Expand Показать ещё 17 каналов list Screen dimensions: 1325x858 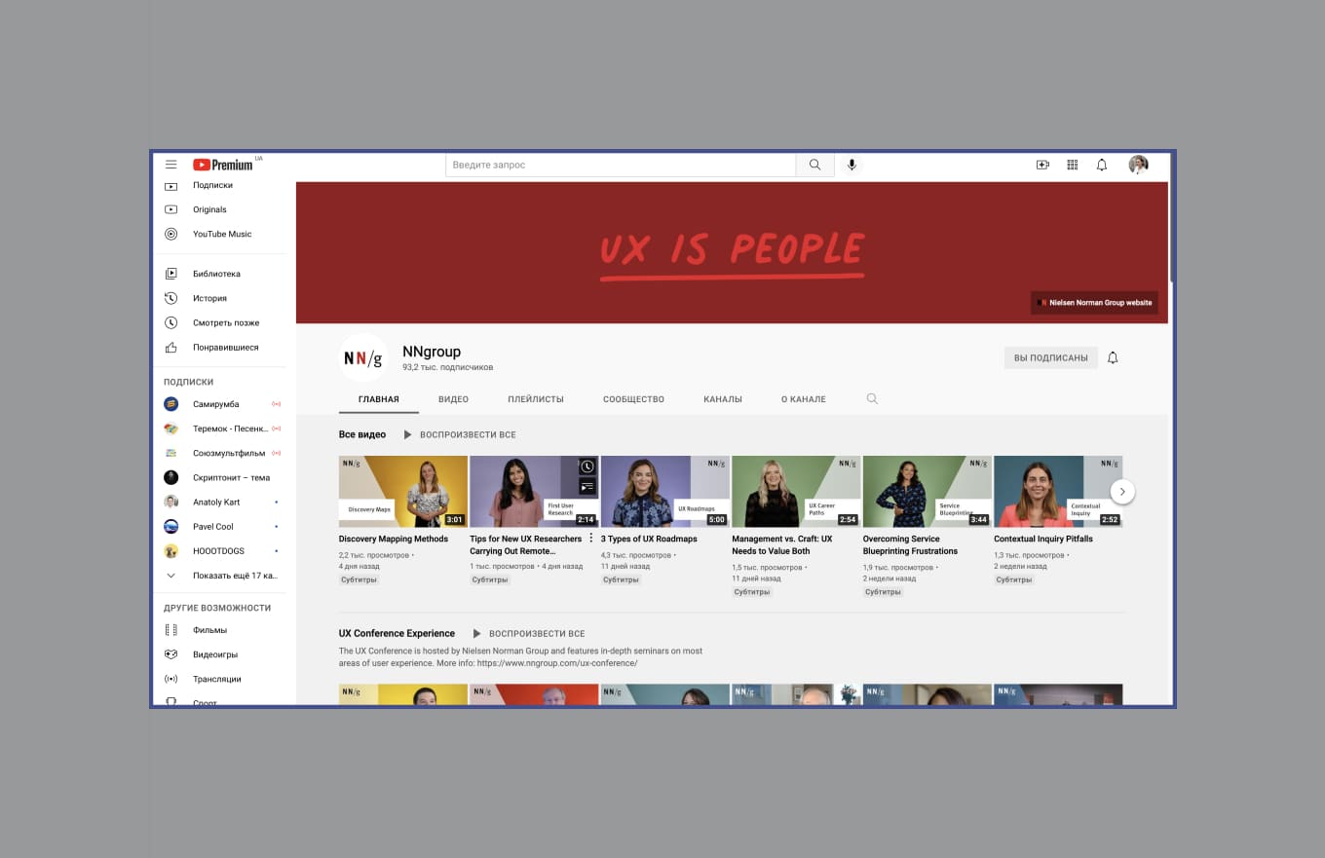coord(234,576)
